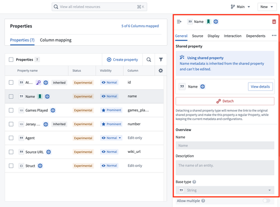Select the General tab
Image resolution: width=280 pixels, height=207 pixels.
click(x=181, y=36)
